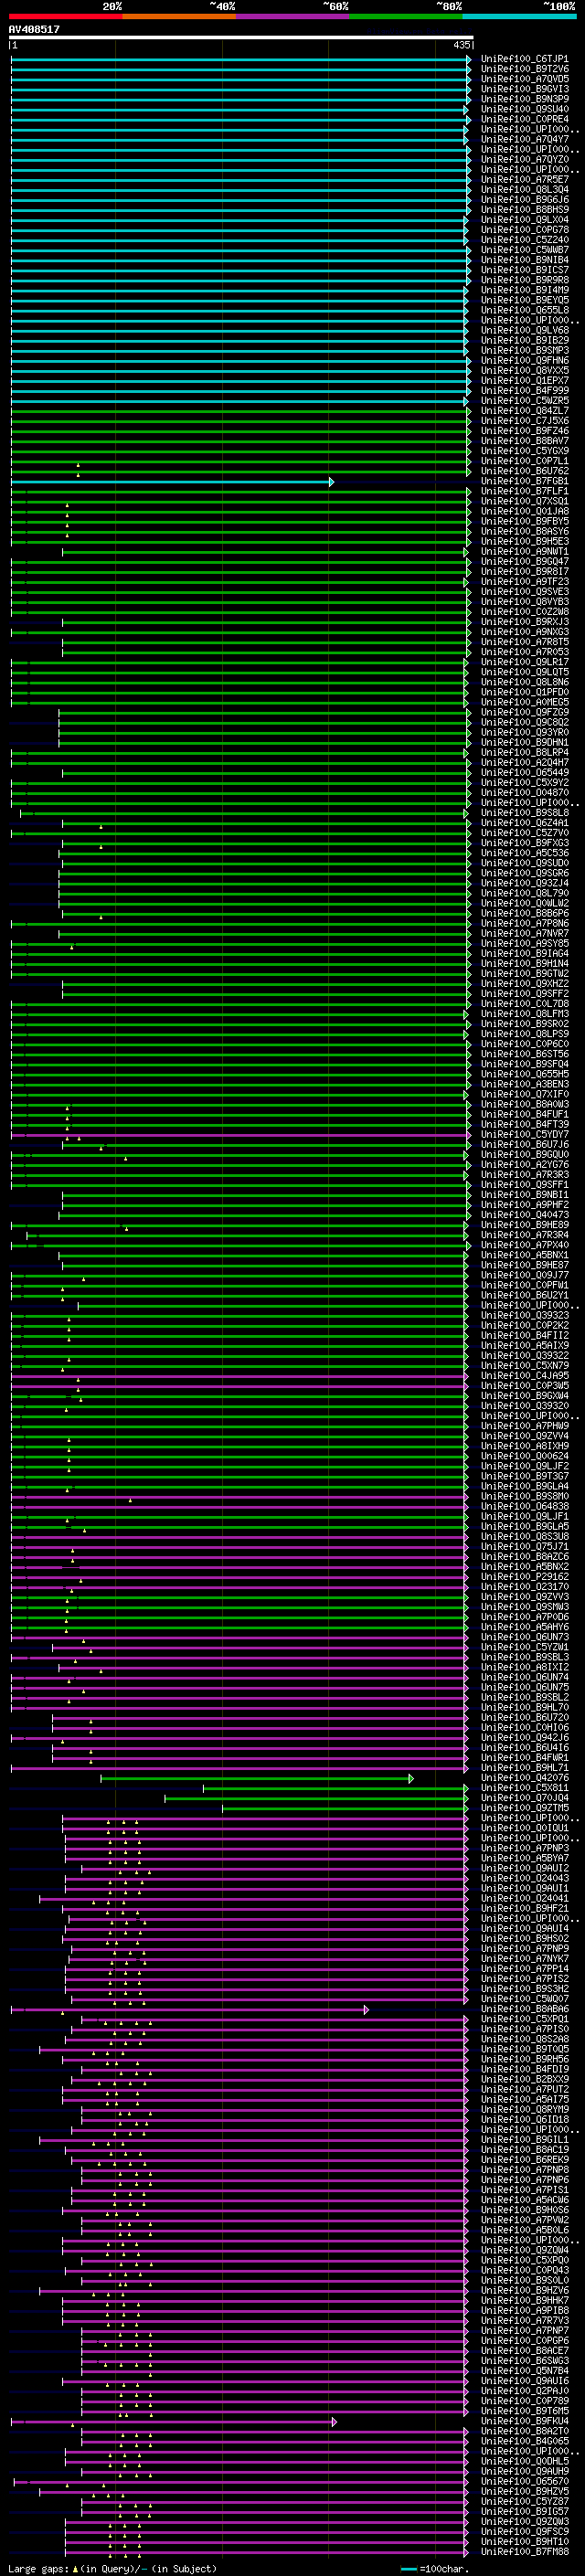The width and height of the screenshot is (585, 2576).
Task: Select hit label UniRef100_Q8L790
Action: click(524, 894)
